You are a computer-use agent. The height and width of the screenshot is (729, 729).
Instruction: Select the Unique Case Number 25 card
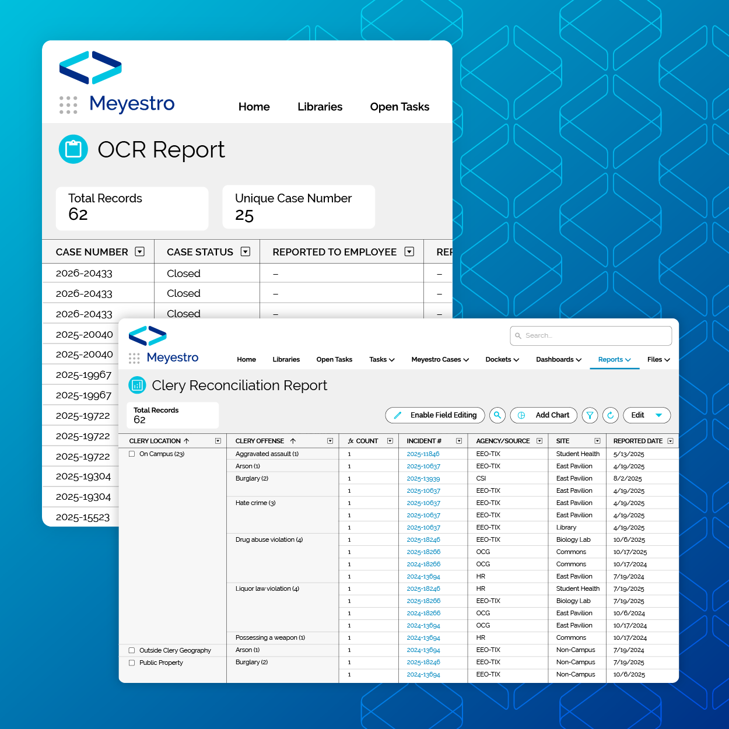299,207
